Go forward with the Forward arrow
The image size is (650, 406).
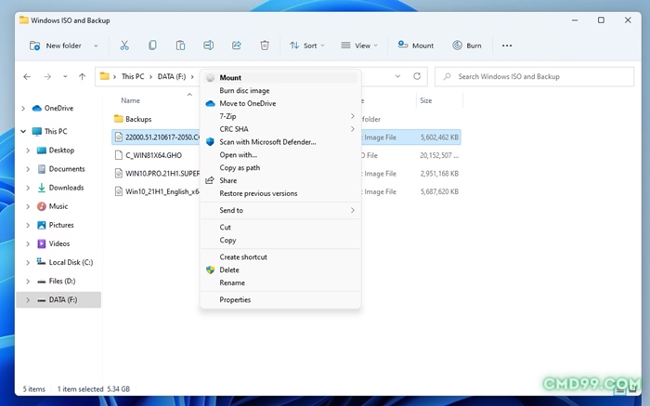(47, 77)
